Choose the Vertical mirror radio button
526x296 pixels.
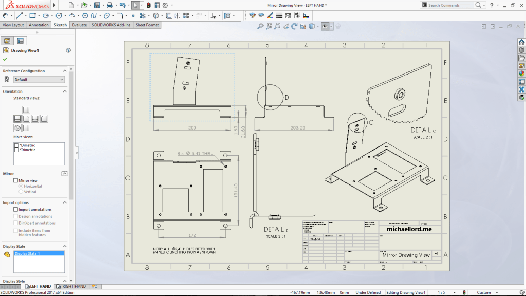(21, 192)
